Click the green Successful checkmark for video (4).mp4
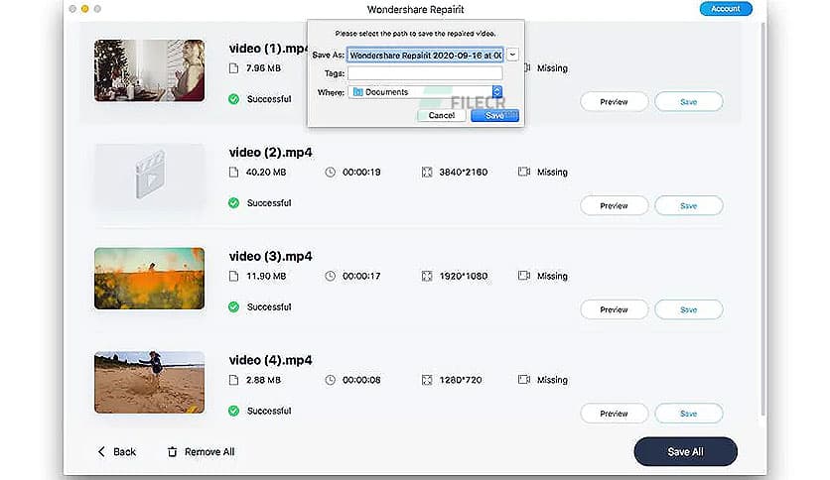 233,411
